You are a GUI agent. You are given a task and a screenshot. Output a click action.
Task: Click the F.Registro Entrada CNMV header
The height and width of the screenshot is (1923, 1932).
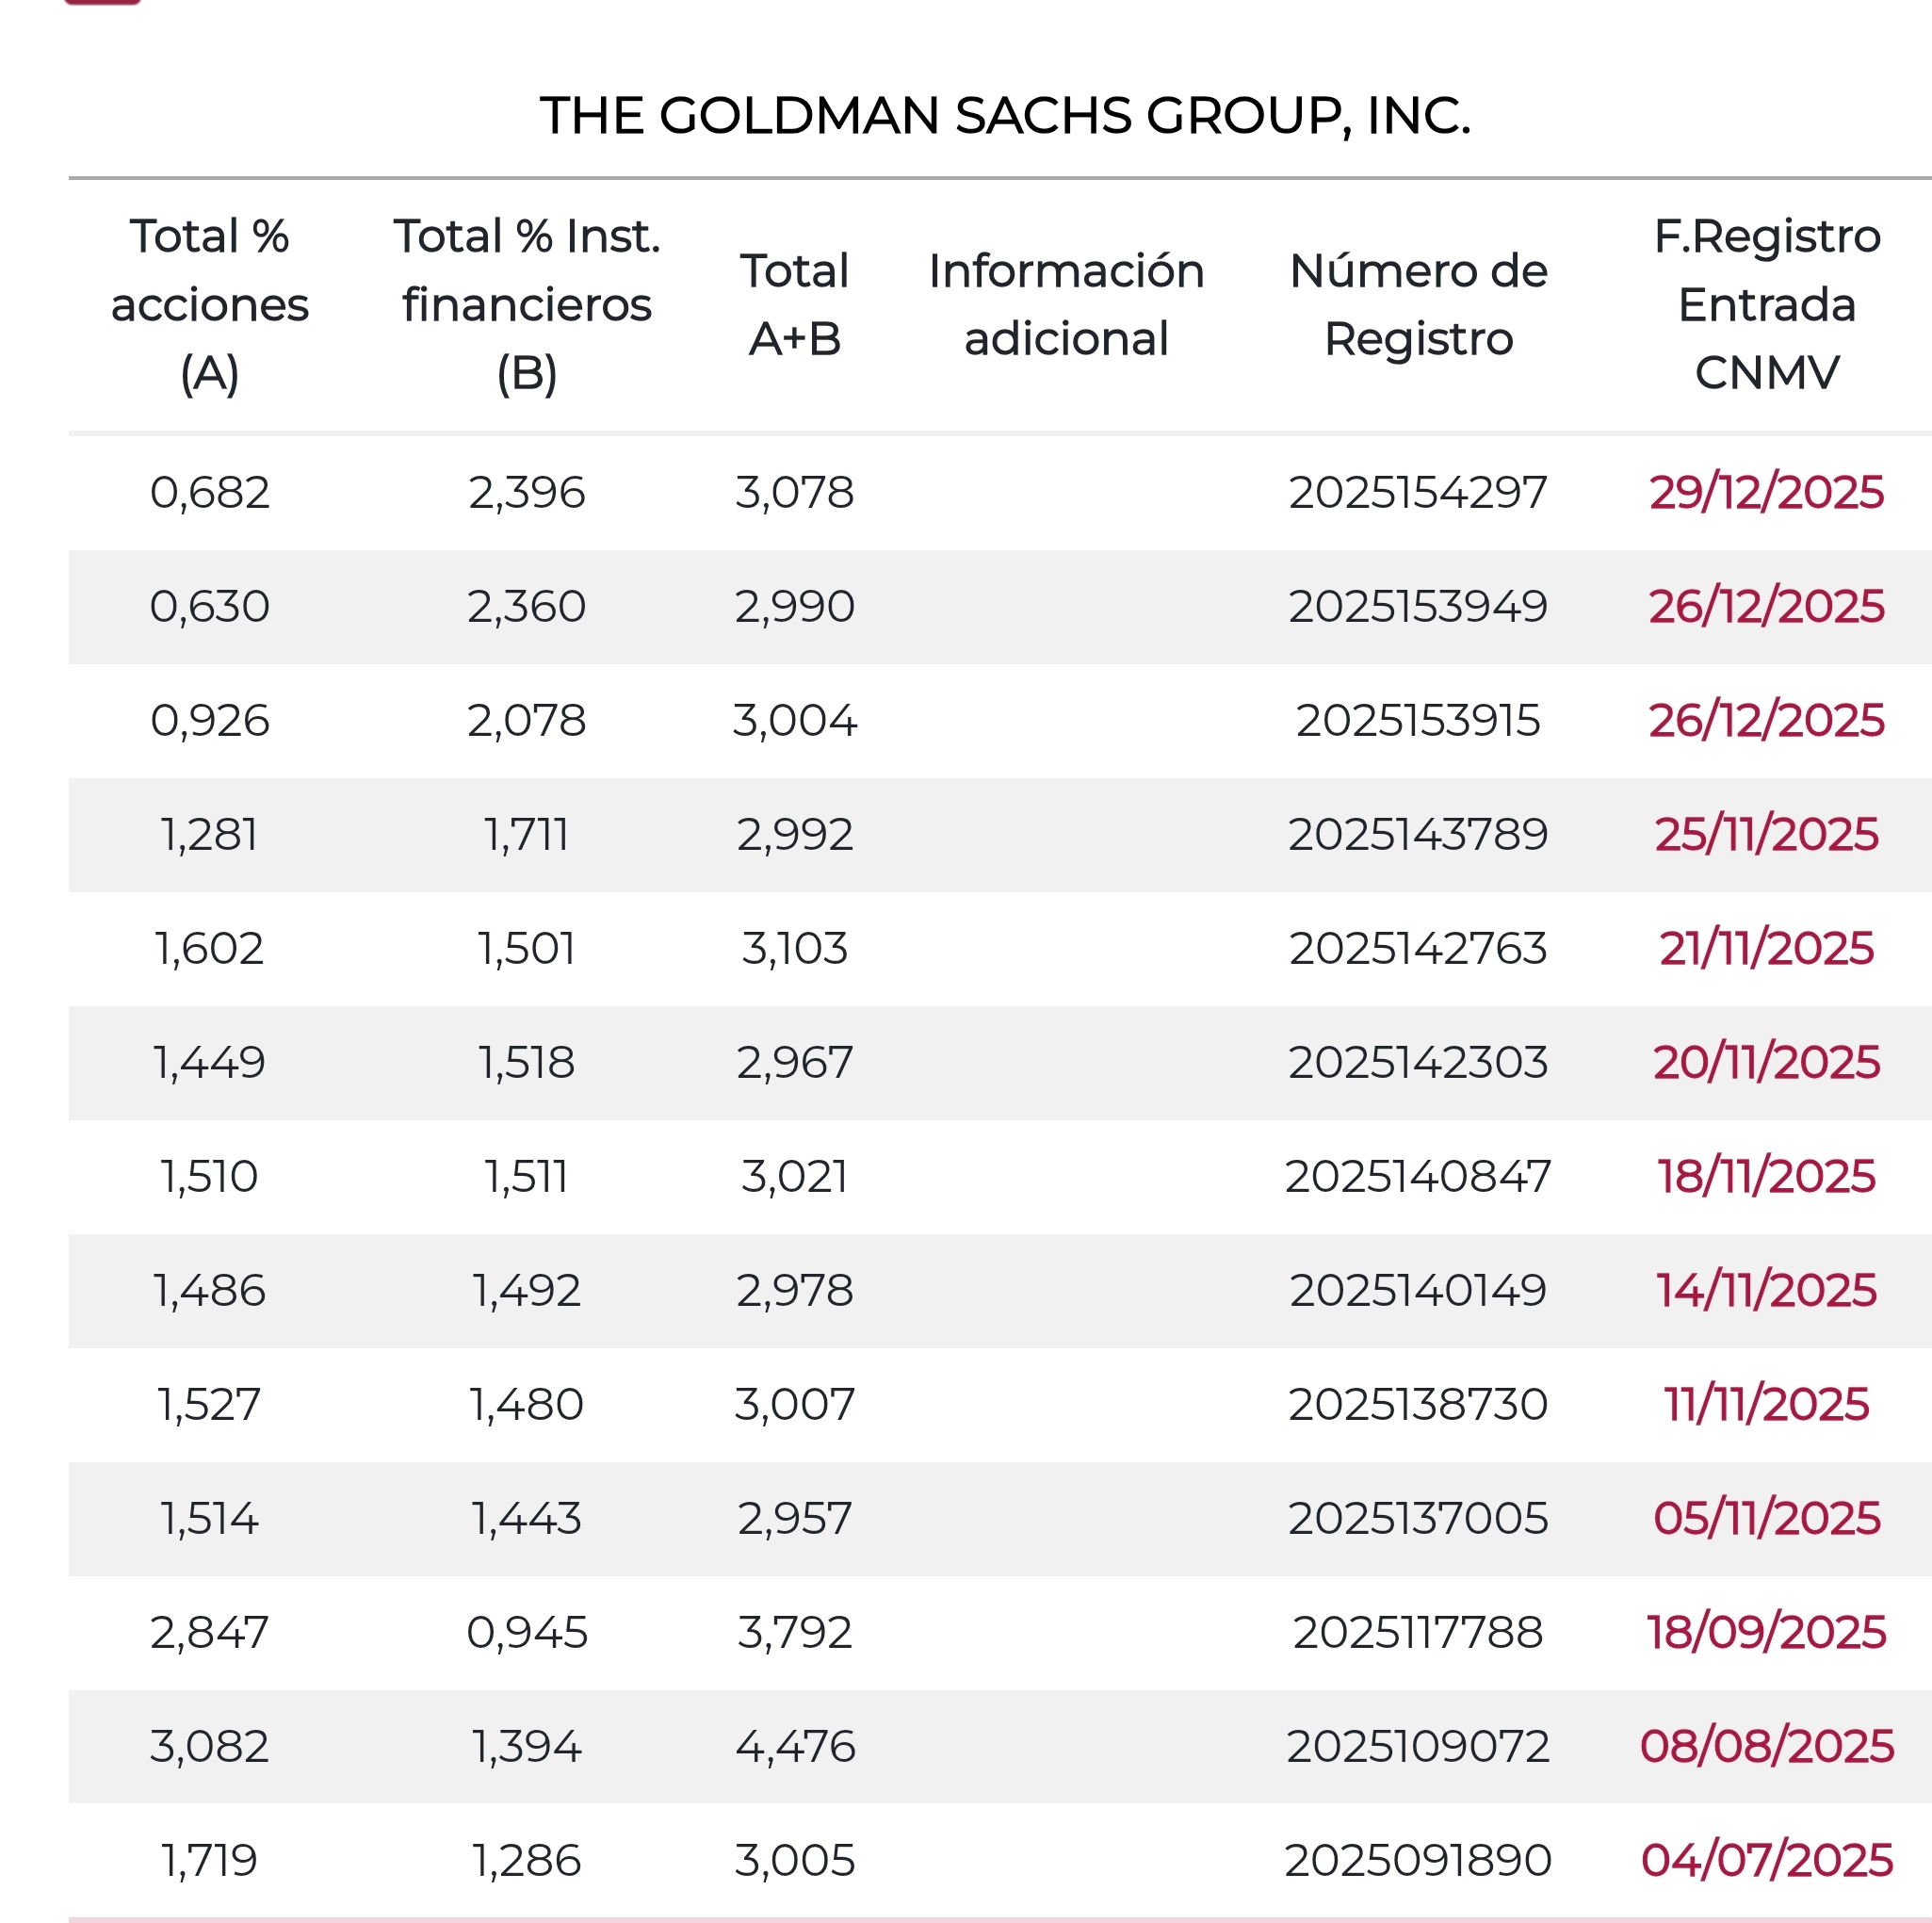pos(1766,305)
